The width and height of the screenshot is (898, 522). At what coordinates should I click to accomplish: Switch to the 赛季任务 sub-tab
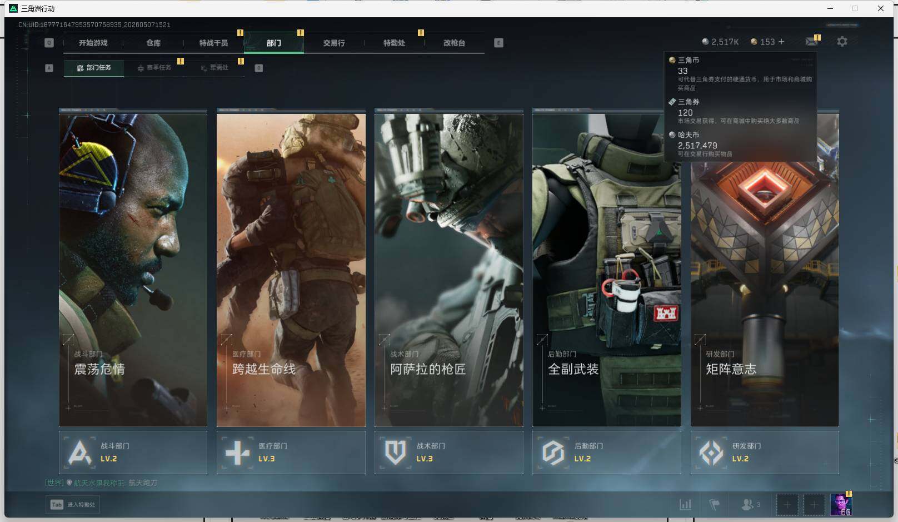(154, 68)
